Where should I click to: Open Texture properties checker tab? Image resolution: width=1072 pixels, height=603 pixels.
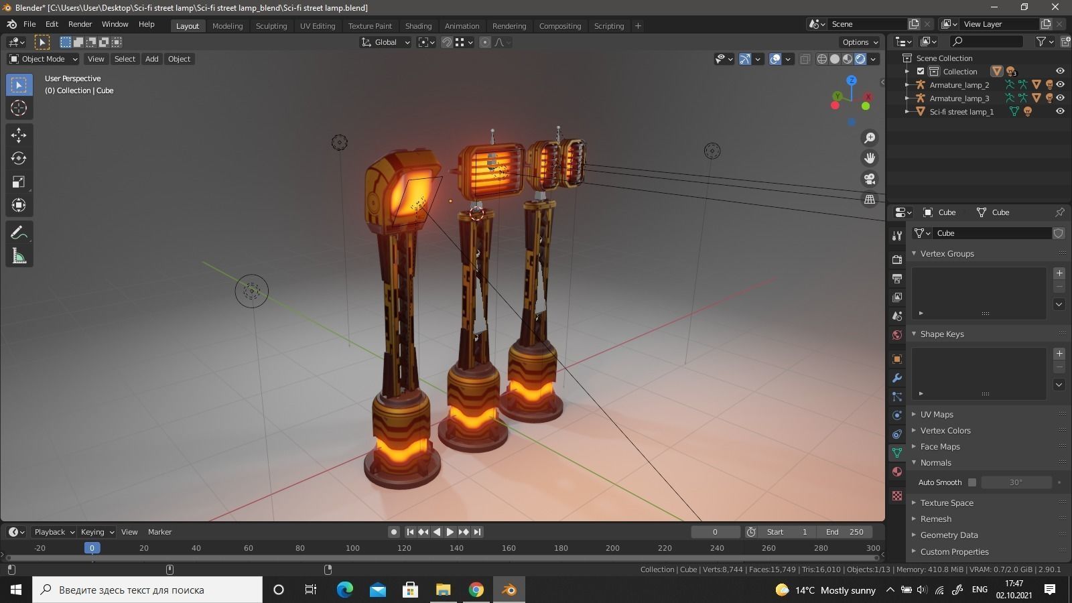[897, 496]
